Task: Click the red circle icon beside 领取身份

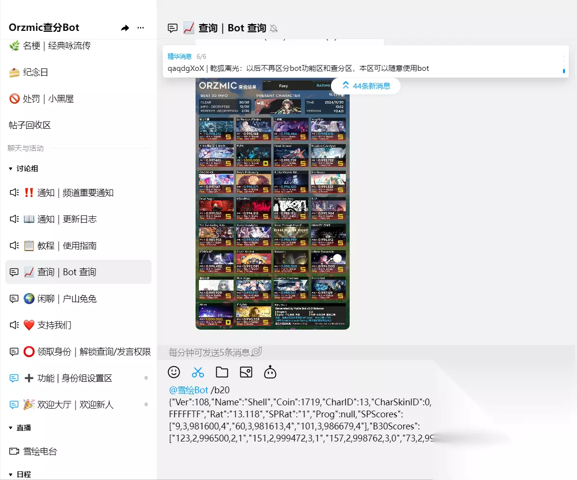Action: (x=29, y=351)
